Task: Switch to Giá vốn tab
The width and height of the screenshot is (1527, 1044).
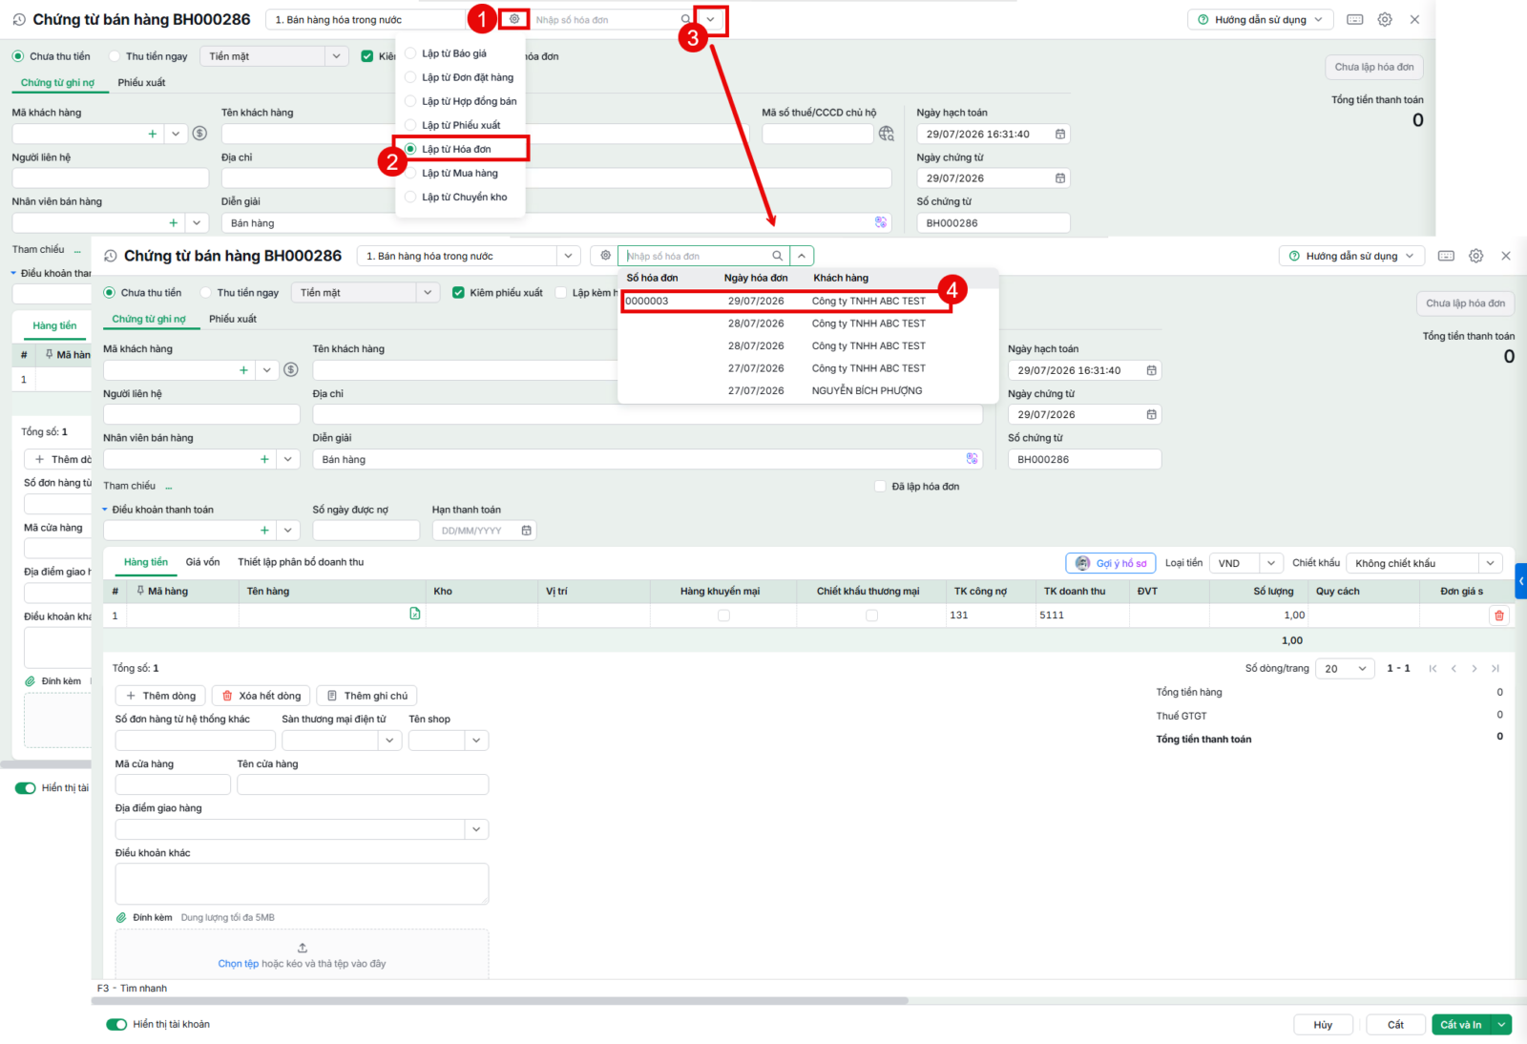Action: coord(202,562)
